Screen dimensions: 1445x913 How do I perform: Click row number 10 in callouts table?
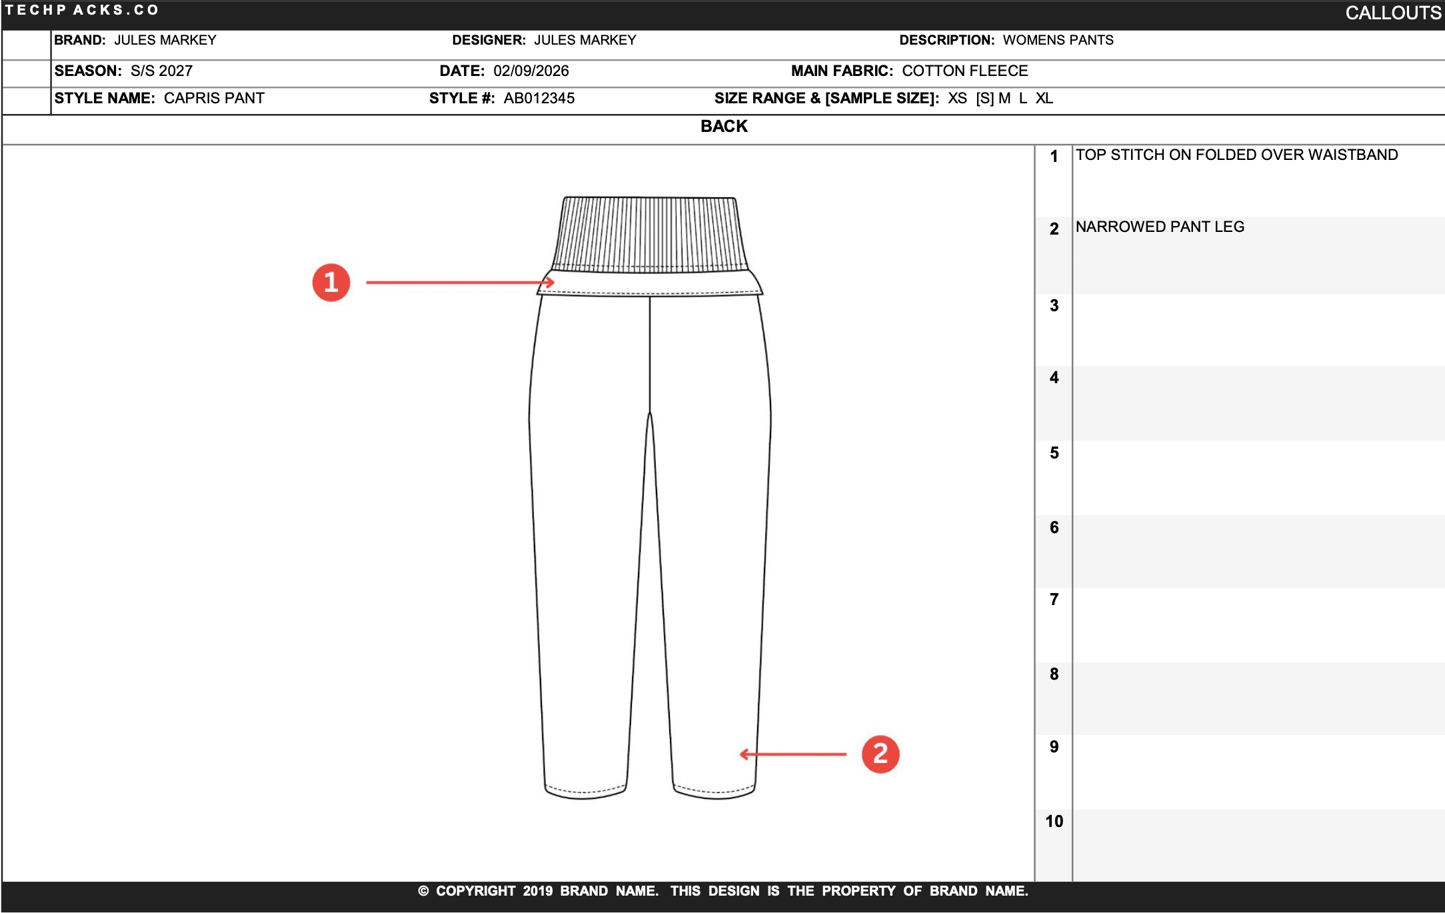[1054, 822]
